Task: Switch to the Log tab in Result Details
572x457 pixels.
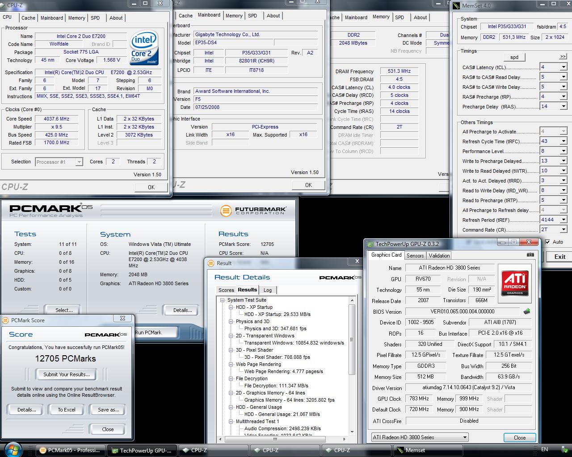Action: coord(268,290)
